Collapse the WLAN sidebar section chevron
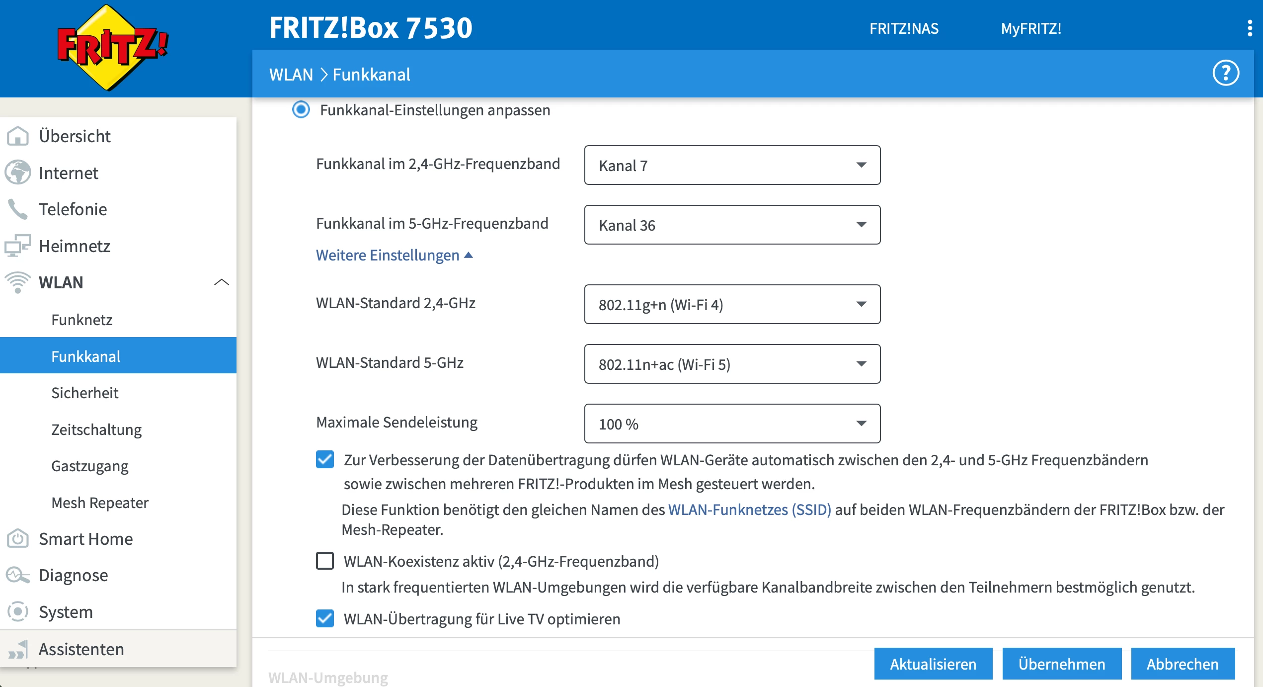1263x687 pixels. coord(221,282)
